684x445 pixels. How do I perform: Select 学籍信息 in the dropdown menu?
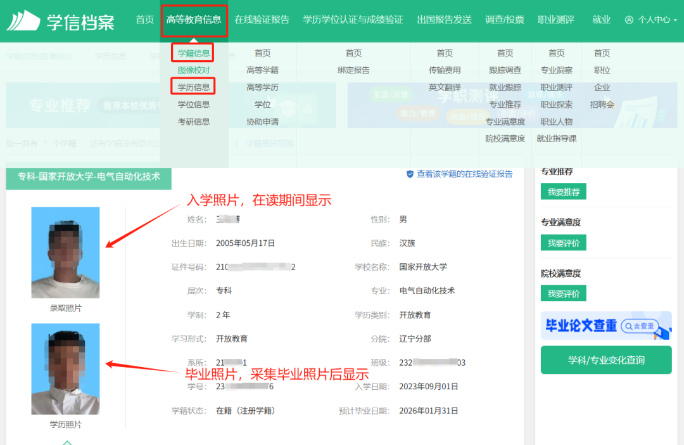(x=194, y=53)
